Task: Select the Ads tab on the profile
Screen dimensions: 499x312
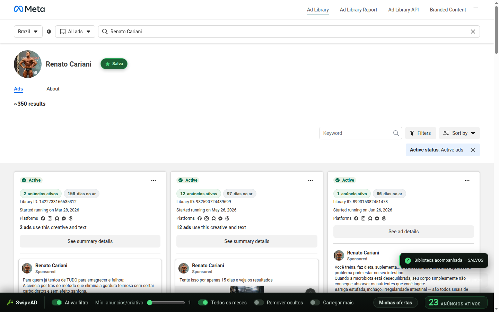Action: (x=18, y=89)
